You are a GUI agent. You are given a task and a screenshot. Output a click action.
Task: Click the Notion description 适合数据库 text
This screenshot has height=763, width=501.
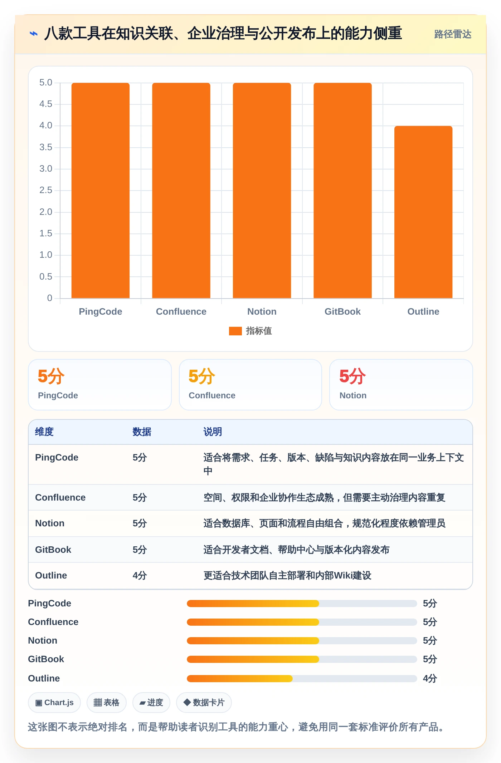[x=324, y=523]
